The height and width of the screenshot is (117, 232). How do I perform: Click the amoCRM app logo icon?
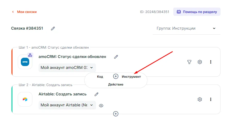pyautogui.click(x=25, y=62)
